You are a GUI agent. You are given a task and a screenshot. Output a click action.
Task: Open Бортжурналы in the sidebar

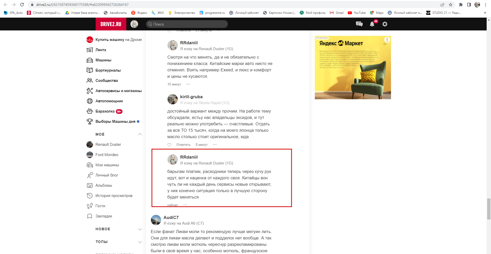(108, 70)
